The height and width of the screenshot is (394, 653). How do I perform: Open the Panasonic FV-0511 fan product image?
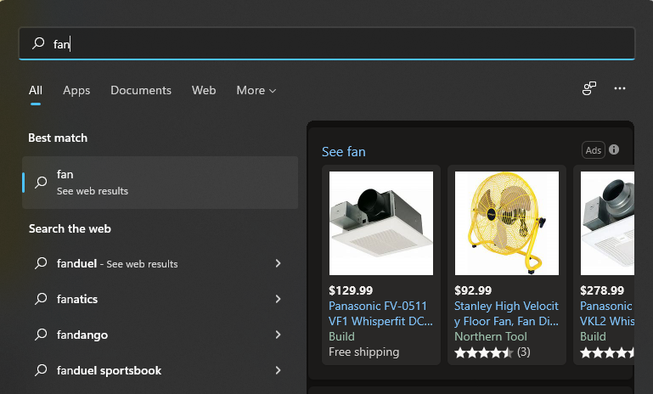coord(381,223)
